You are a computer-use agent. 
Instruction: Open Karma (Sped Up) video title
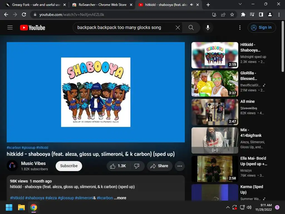pos(252,189)
